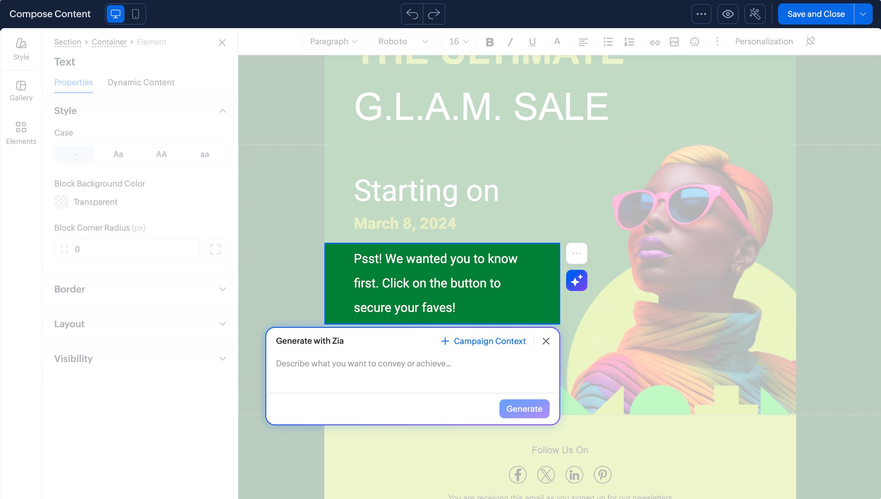Open the Gallery sidebar panel

click(x=21, y=91)
